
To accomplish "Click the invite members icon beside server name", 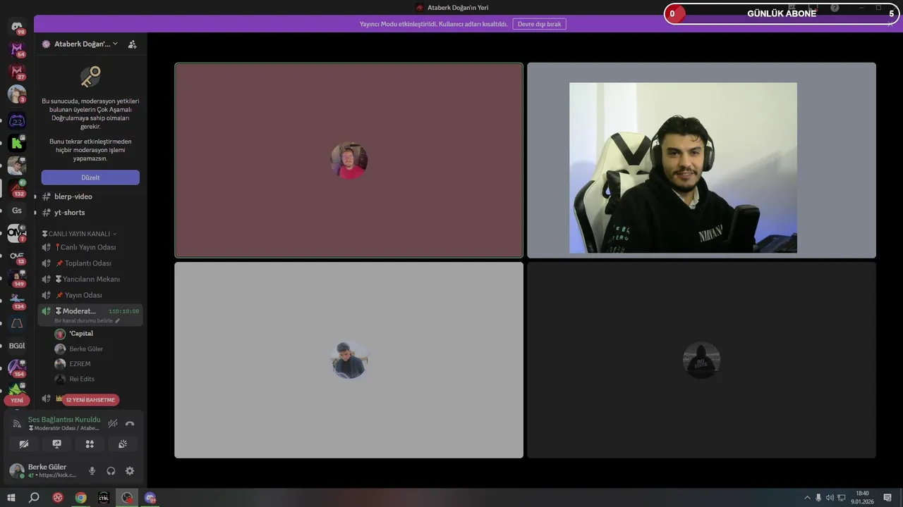I will coord(132,44).
